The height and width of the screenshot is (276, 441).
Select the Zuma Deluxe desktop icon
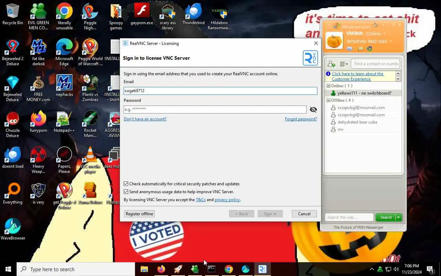click(x=90, y=193)
